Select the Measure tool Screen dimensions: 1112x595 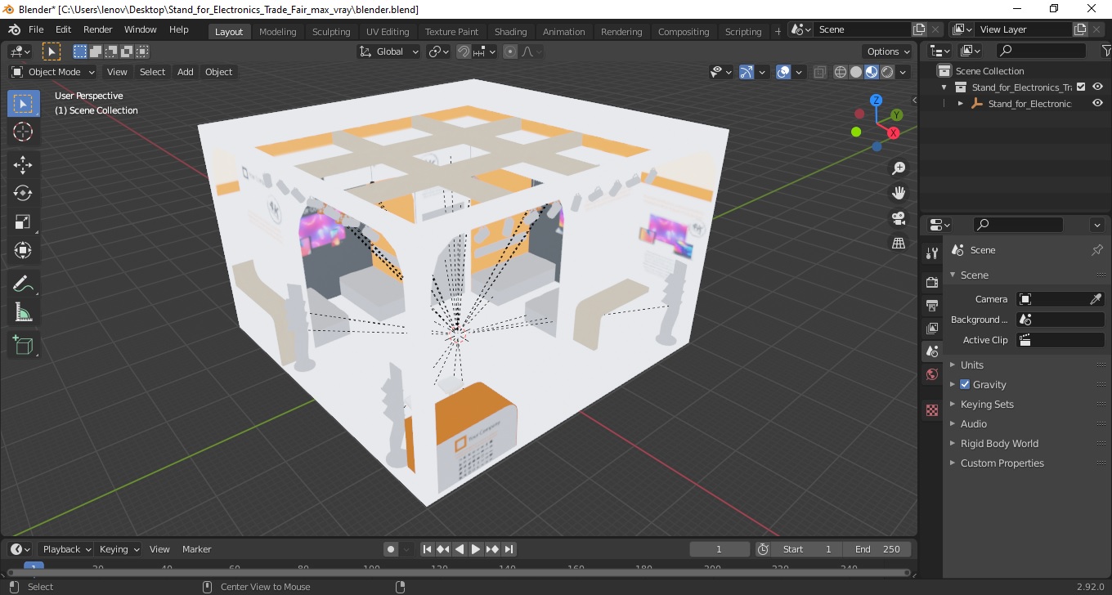23,312
